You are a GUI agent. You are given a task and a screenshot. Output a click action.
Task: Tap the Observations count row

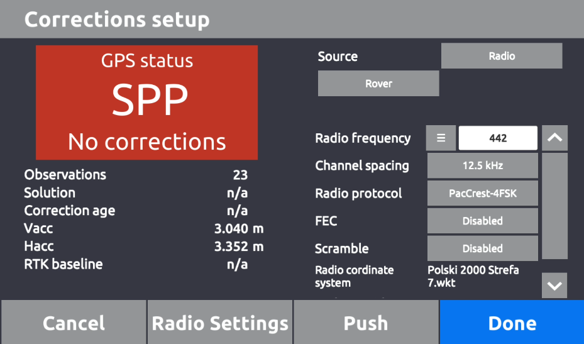pos(136,175)
